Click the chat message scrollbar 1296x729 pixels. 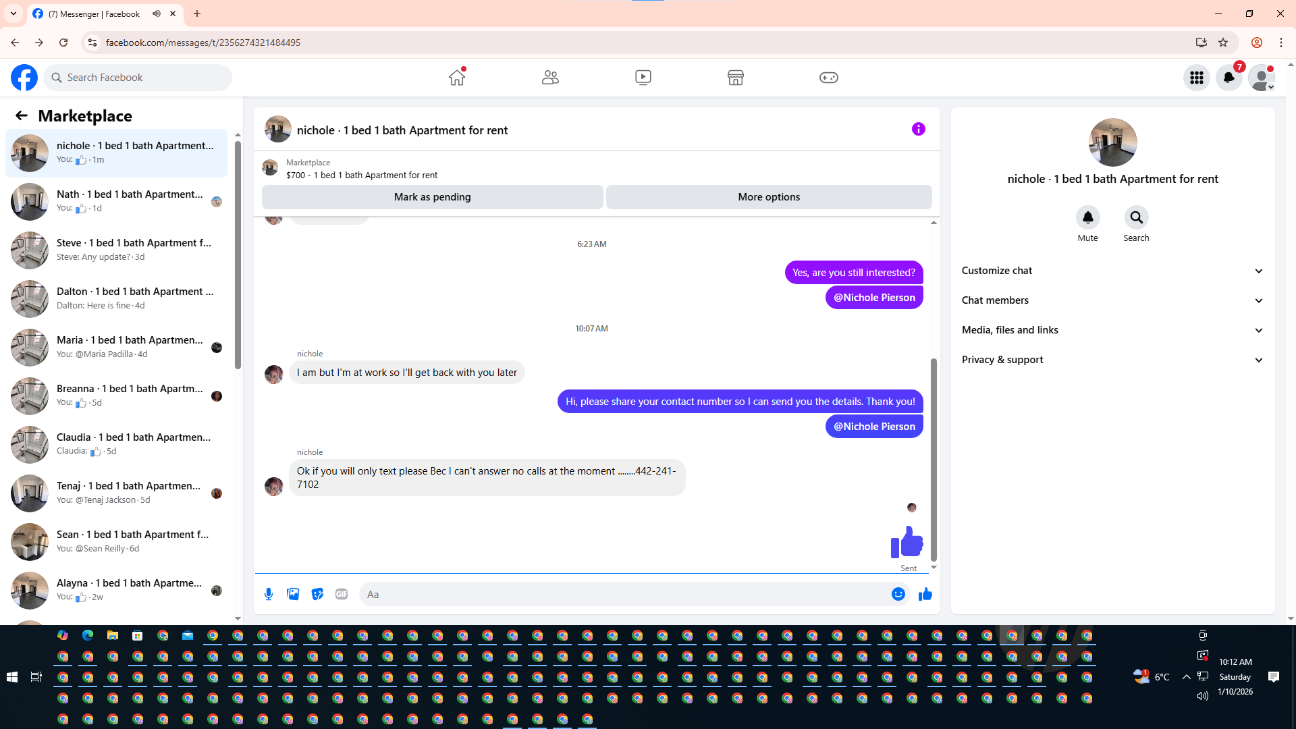(934, 459)
